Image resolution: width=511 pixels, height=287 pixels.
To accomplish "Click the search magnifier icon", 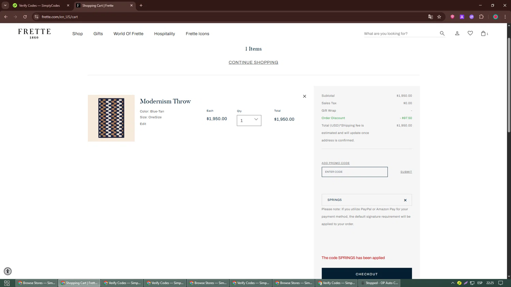I will tap(442, 33).
